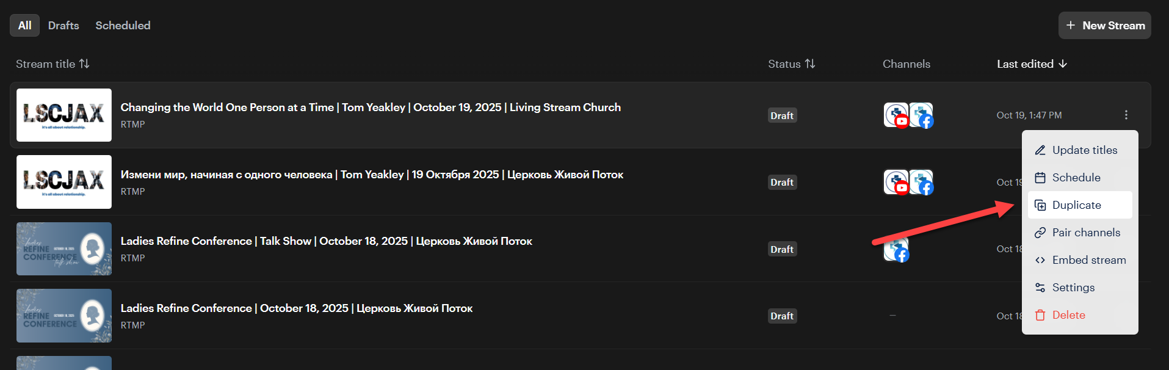
Task: Create a New Stream
Action: pos(1105,26)
